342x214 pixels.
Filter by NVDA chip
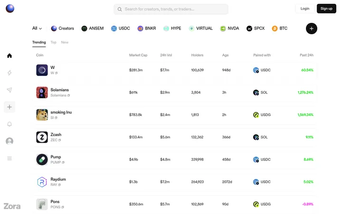tap(229, 29)
